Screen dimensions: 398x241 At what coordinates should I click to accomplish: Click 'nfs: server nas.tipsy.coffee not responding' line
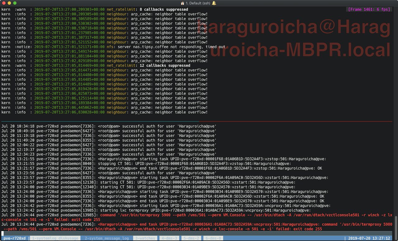click(113, 47)
